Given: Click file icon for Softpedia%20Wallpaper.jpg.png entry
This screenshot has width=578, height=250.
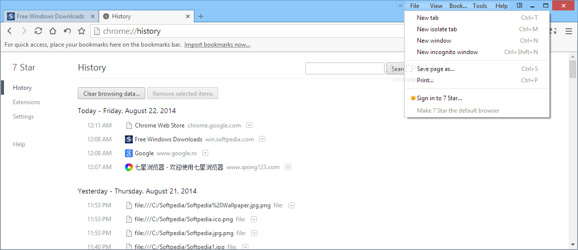Looking at the screenshot, I should 129,205.
